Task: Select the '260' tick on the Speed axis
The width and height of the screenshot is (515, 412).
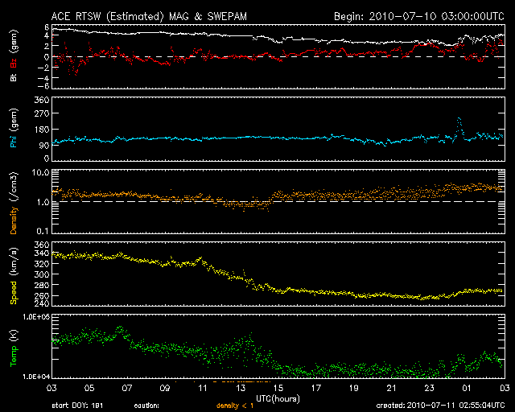Action: click(x=42, y=295)
